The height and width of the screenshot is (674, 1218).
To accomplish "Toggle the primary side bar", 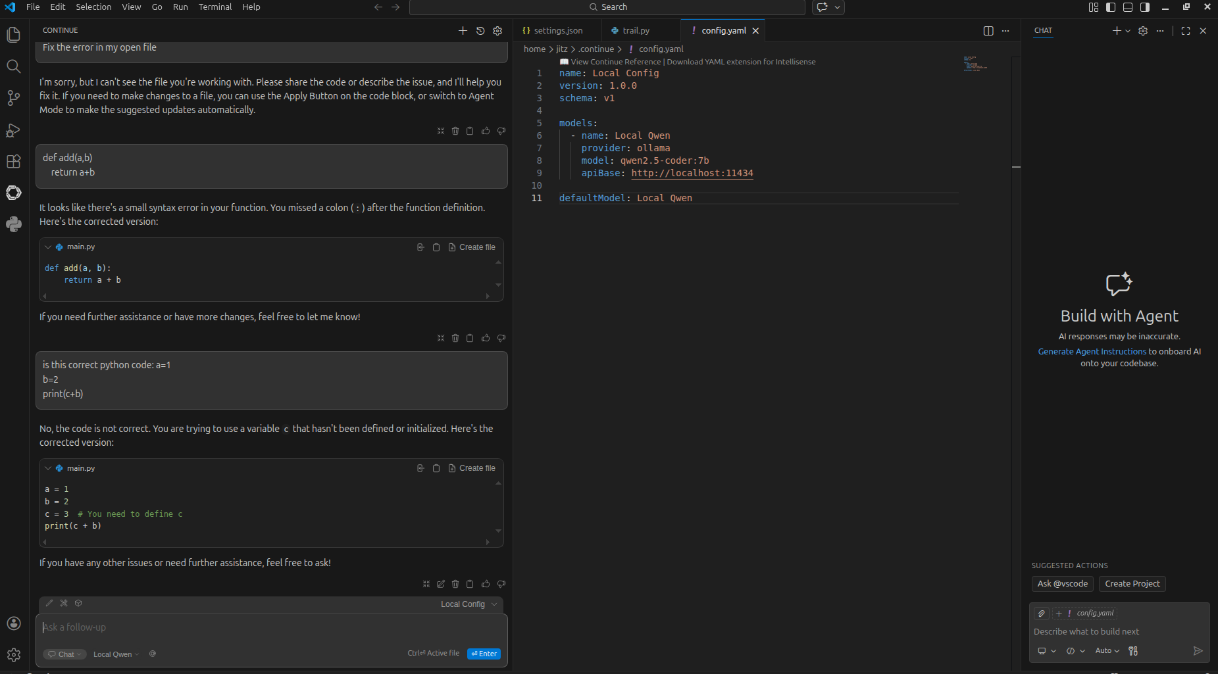I will point(1111,7).
